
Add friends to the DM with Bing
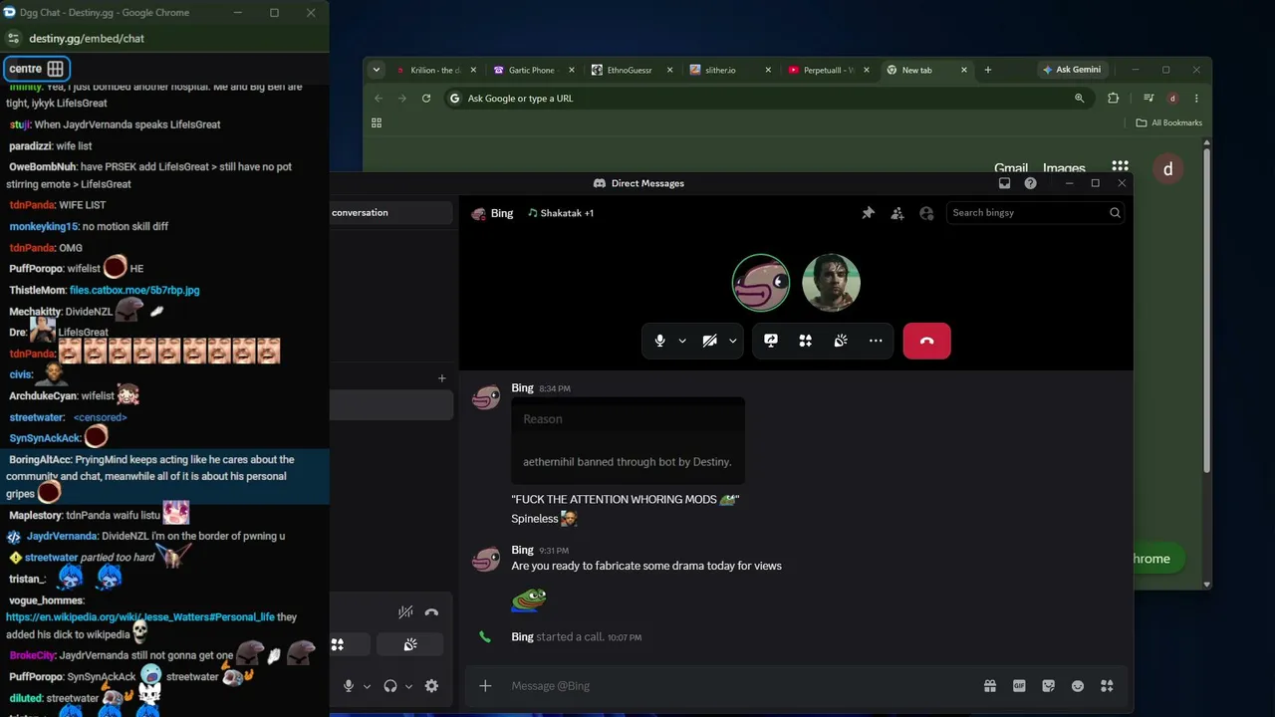pos(897,212)
